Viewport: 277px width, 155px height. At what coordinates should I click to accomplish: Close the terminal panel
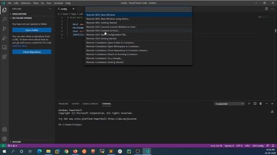272,104
